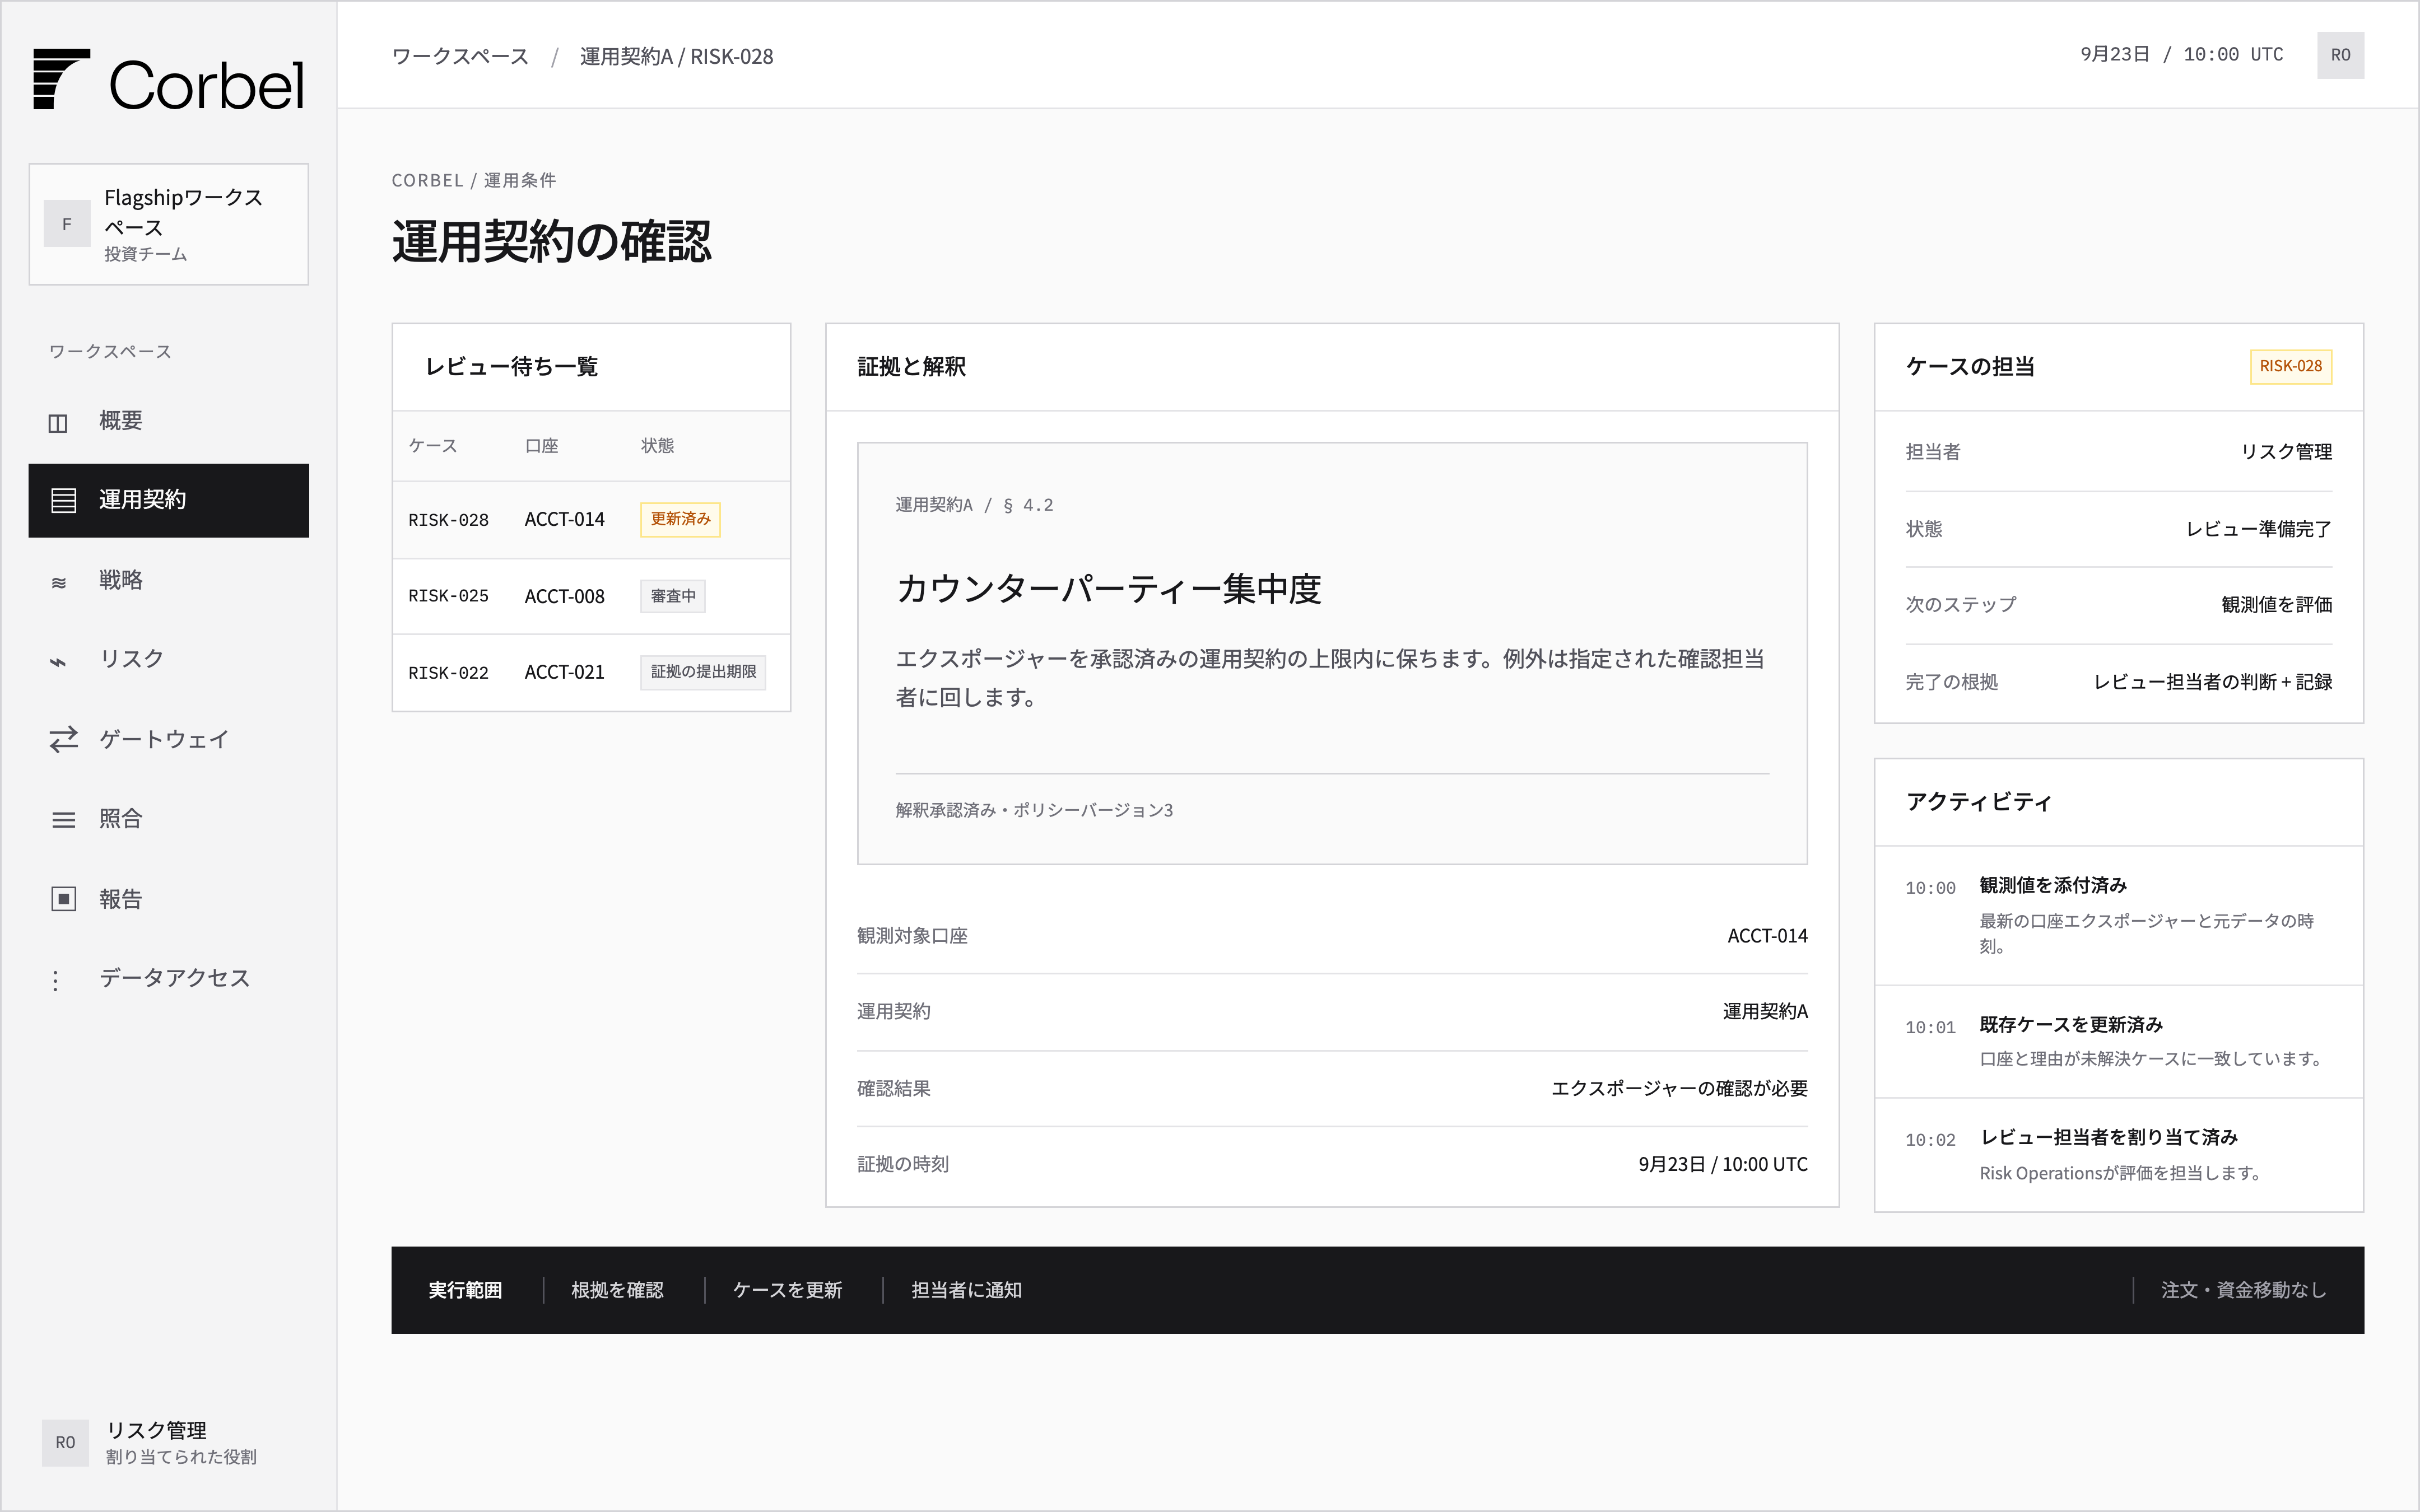The image size is (2420, 1512).
Task: Go to 概要 in the sidebar
Action: [168, 421]
